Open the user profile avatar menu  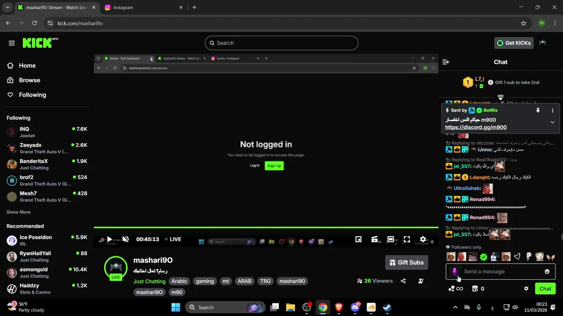click(543, 43)
